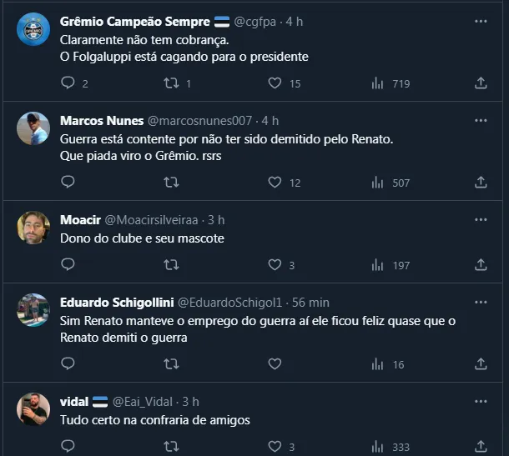Screen dimensions: 509x456
Task: Open more options on Eduardo Schigollini's tweet
Action: (481, 302)
